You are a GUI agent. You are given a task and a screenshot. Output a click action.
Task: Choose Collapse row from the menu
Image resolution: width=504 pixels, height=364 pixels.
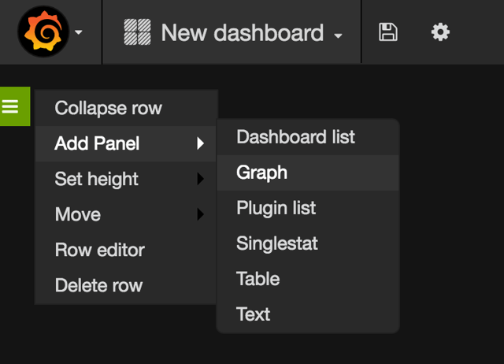pyautogui.click(x=125, y=108)
